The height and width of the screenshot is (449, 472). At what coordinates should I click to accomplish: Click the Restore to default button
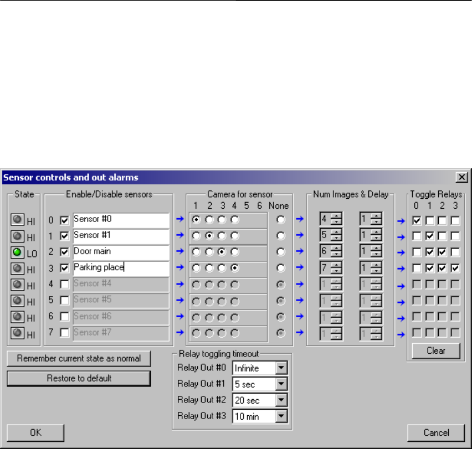tap(79, 379)
